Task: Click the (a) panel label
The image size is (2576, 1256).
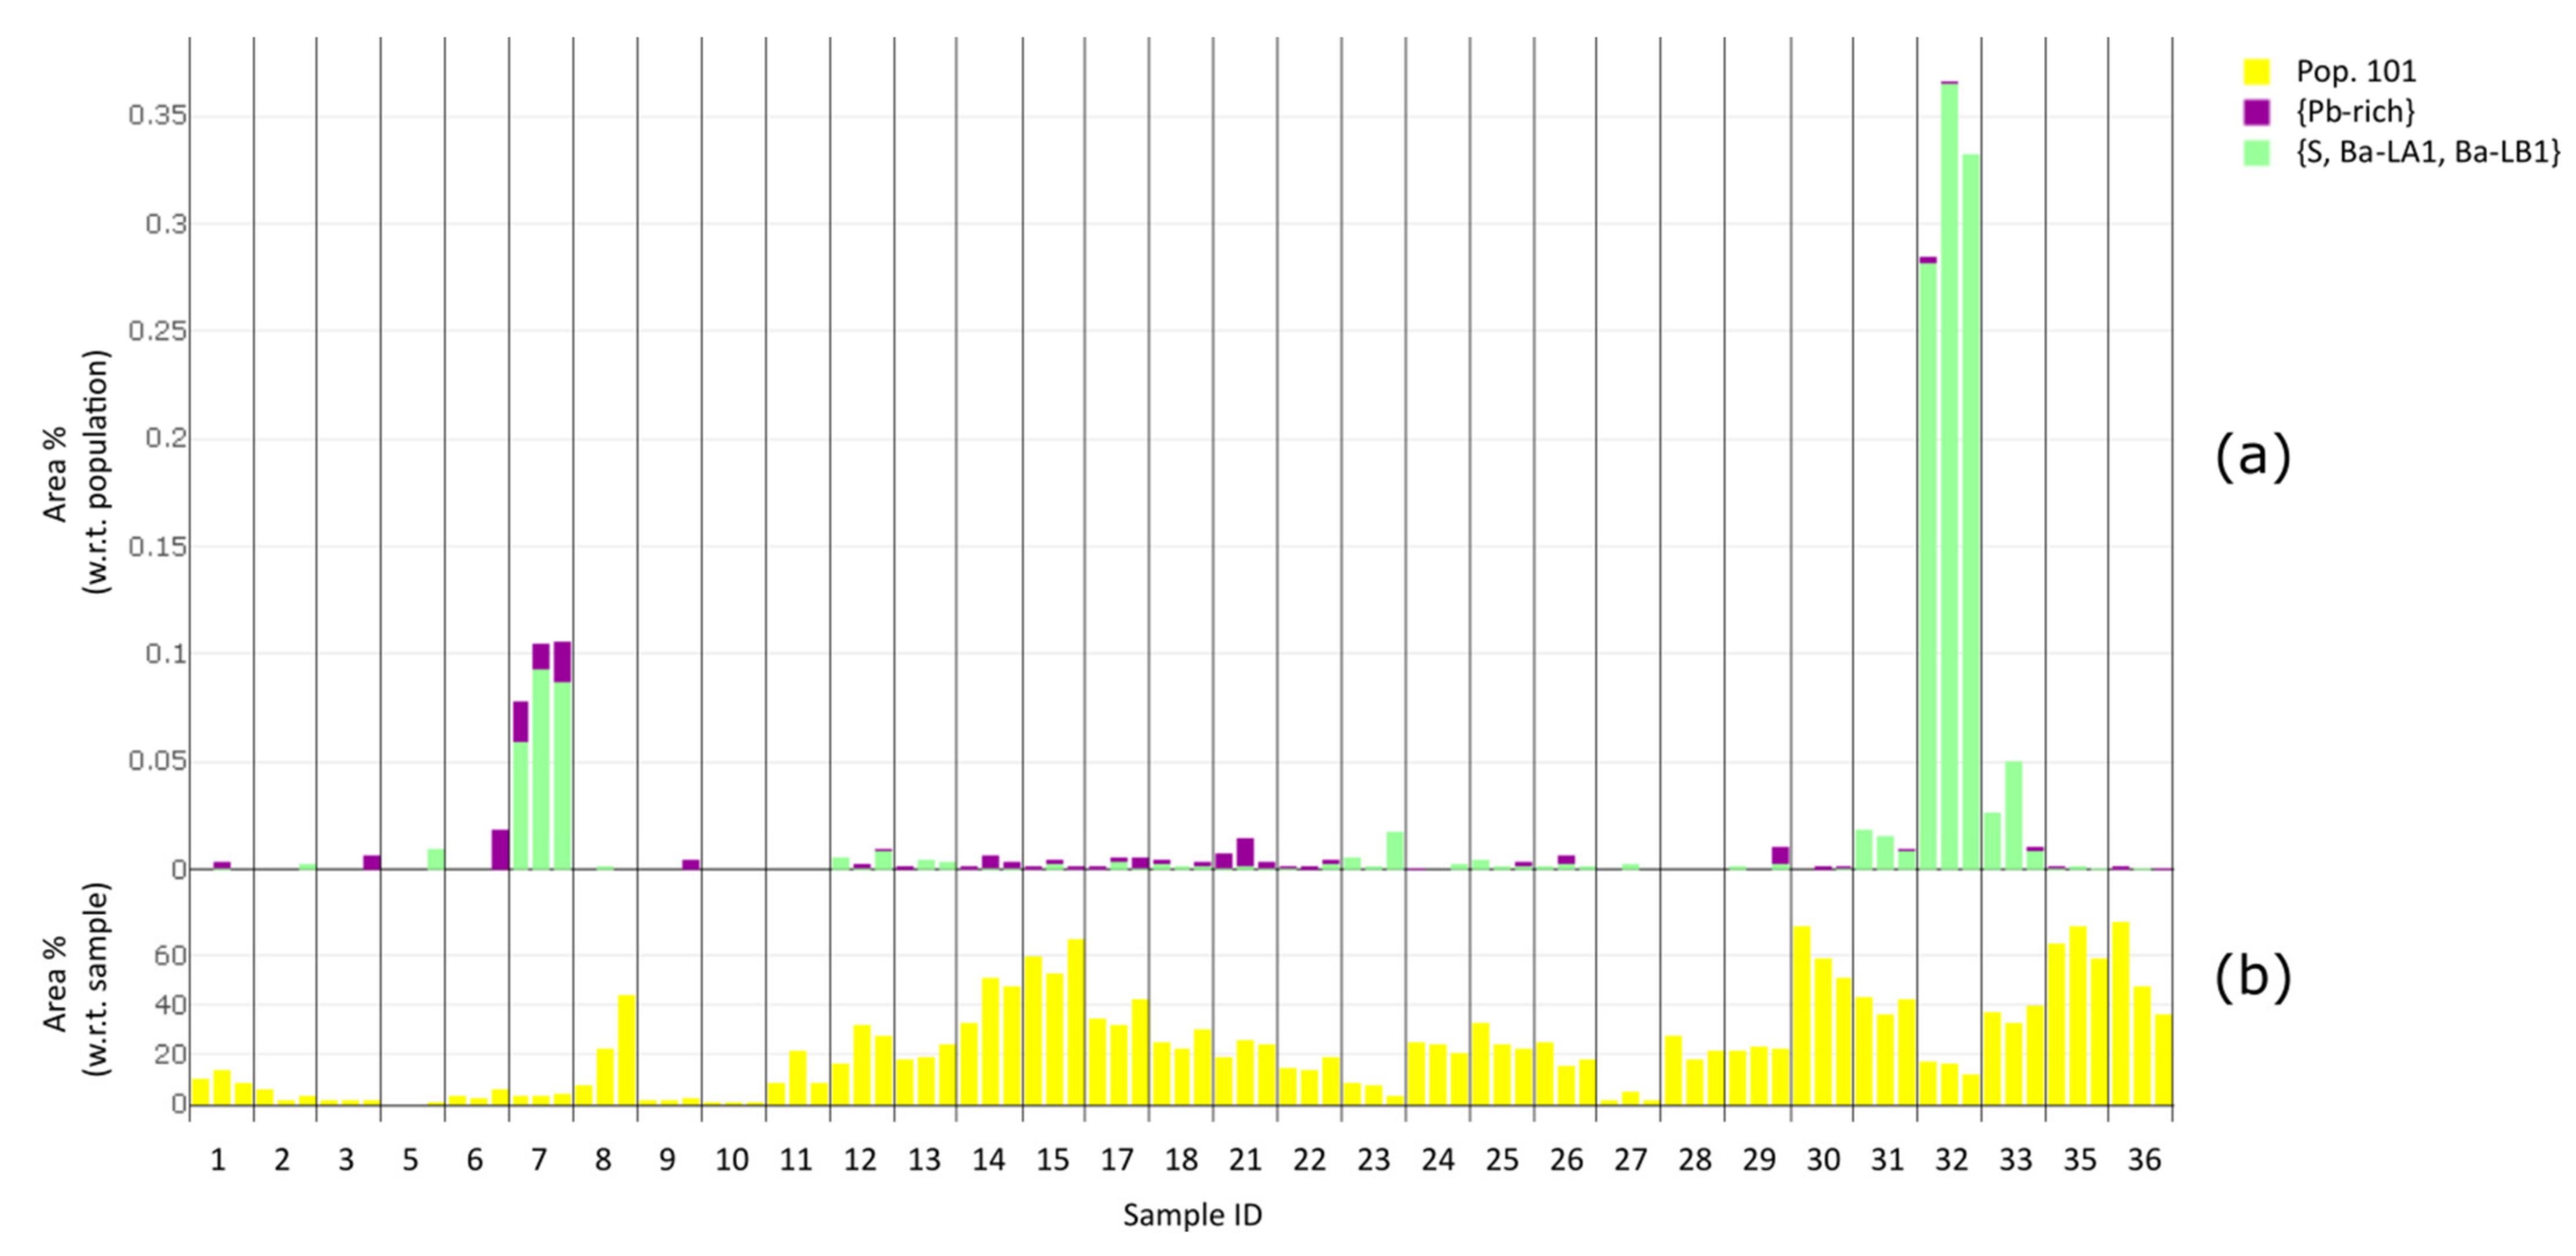Action: tap(2253, 459)
